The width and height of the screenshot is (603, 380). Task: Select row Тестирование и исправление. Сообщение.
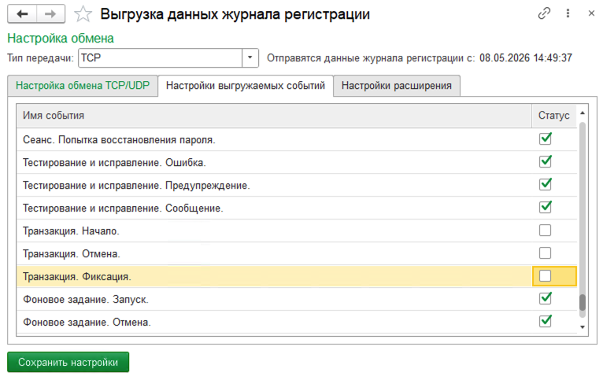297,208
